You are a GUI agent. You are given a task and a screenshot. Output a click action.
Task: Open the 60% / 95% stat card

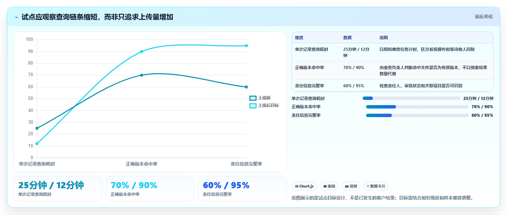click(x=242, y=189)
